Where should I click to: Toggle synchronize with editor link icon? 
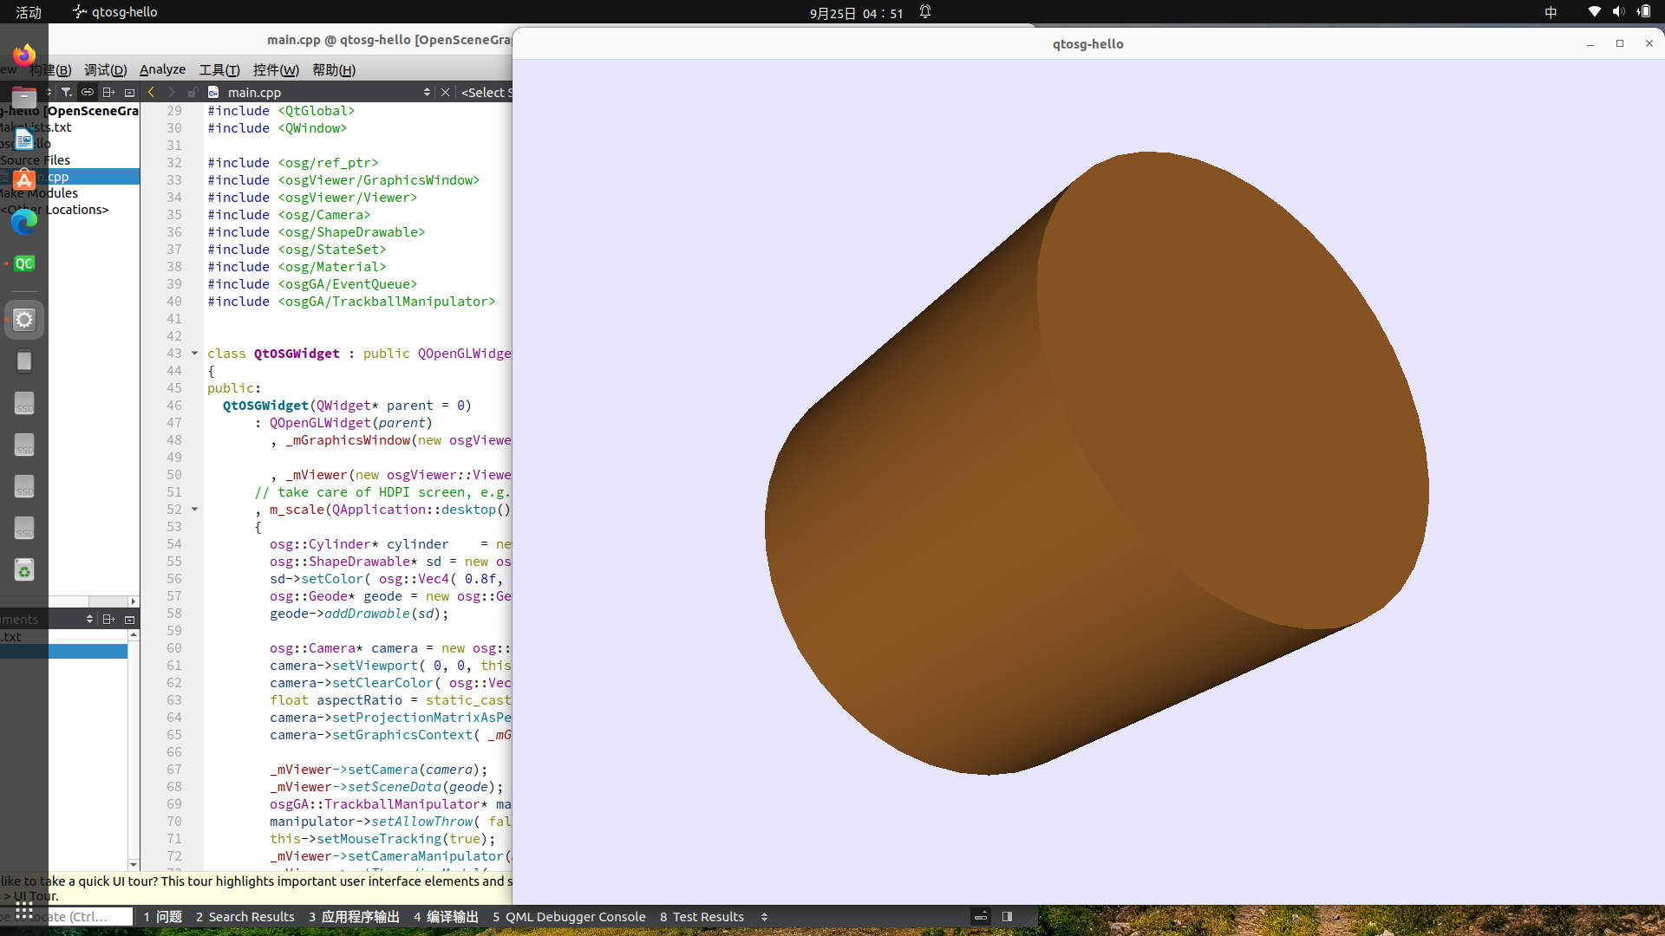[88, 92]
